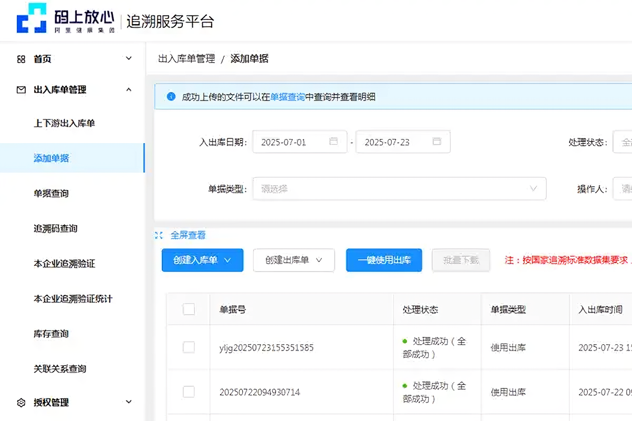Collapse the 出入库单管理 menu chevron
This screenshot has width=632, height=421.
coord(129,89)
